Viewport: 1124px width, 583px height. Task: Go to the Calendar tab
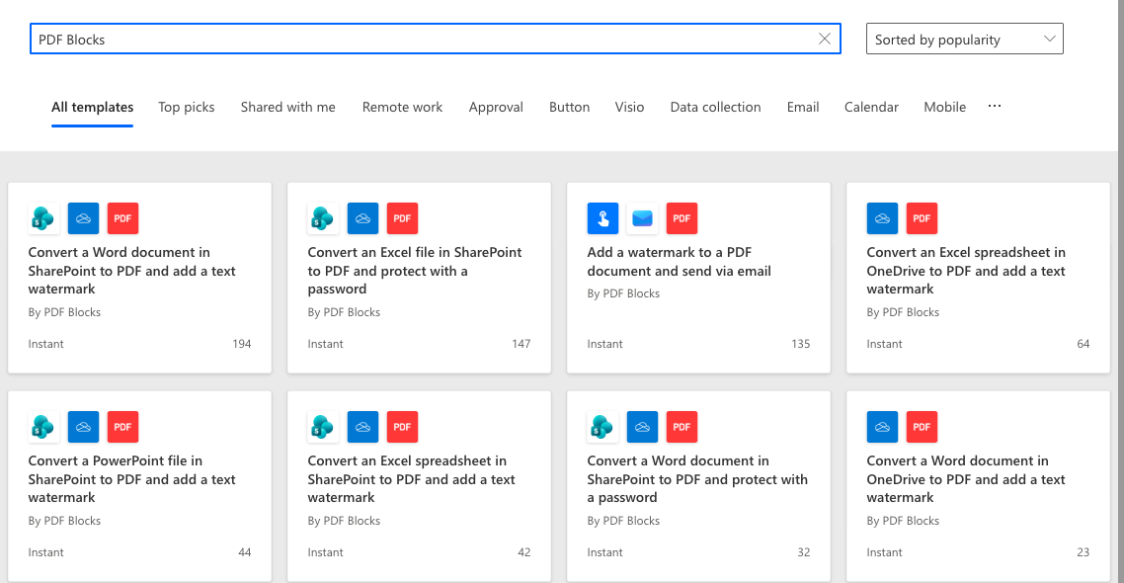871,107
